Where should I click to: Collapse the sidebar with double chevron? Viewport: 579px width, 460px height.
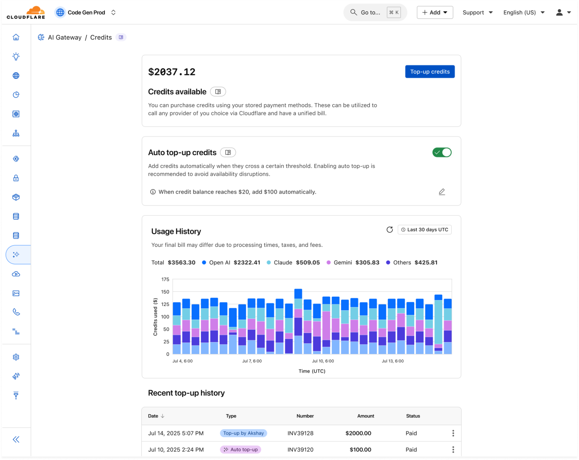pos(16,439)
